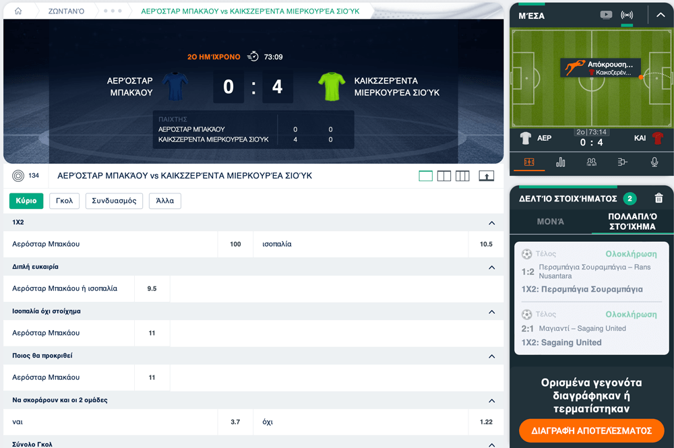The image size is (674, 448).
Task: Open the Μονά betslip tab
Action: 550,222
